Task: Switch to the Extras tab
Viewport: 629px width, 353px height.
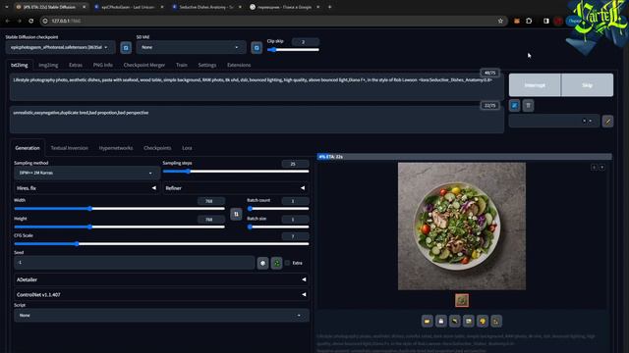Action: click(x=76, y=65)
